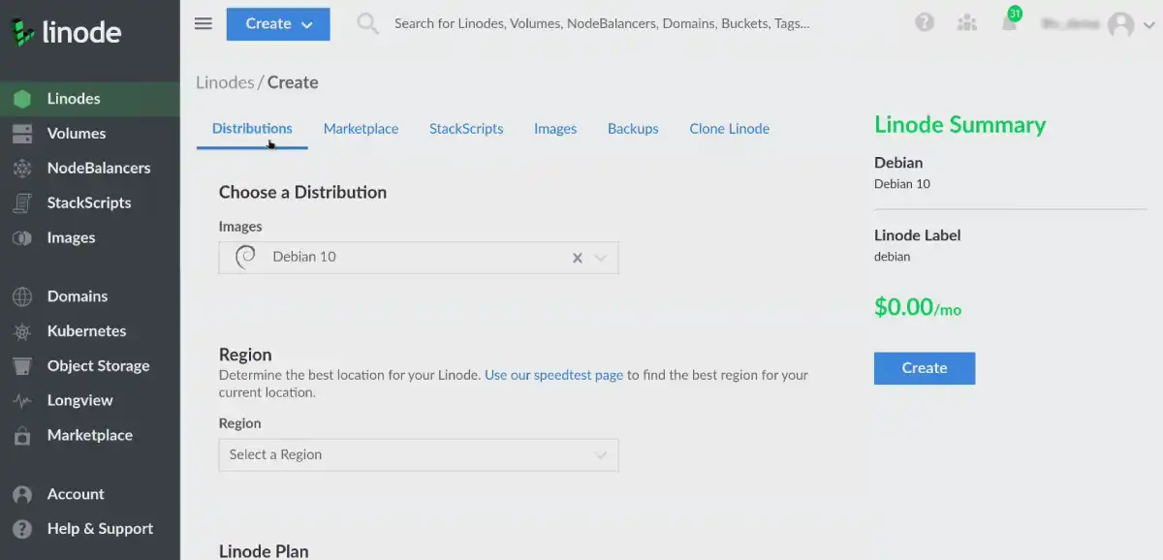The width and height of the screenshot is (1163, 560).
Task: Open help via top bar question icon
Action: tap(925, 23)
